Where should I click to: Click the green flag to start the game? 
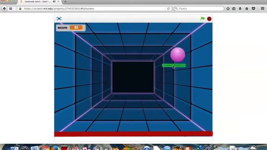pyautogui.click(x=202, y=19)
